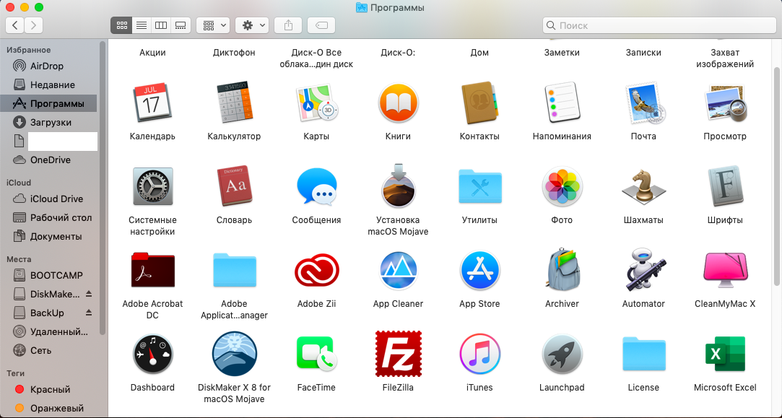The height and width of the screenshot is (418, 782).
Task: Click the Adobe Zii icon
Action: click(316, 270)
